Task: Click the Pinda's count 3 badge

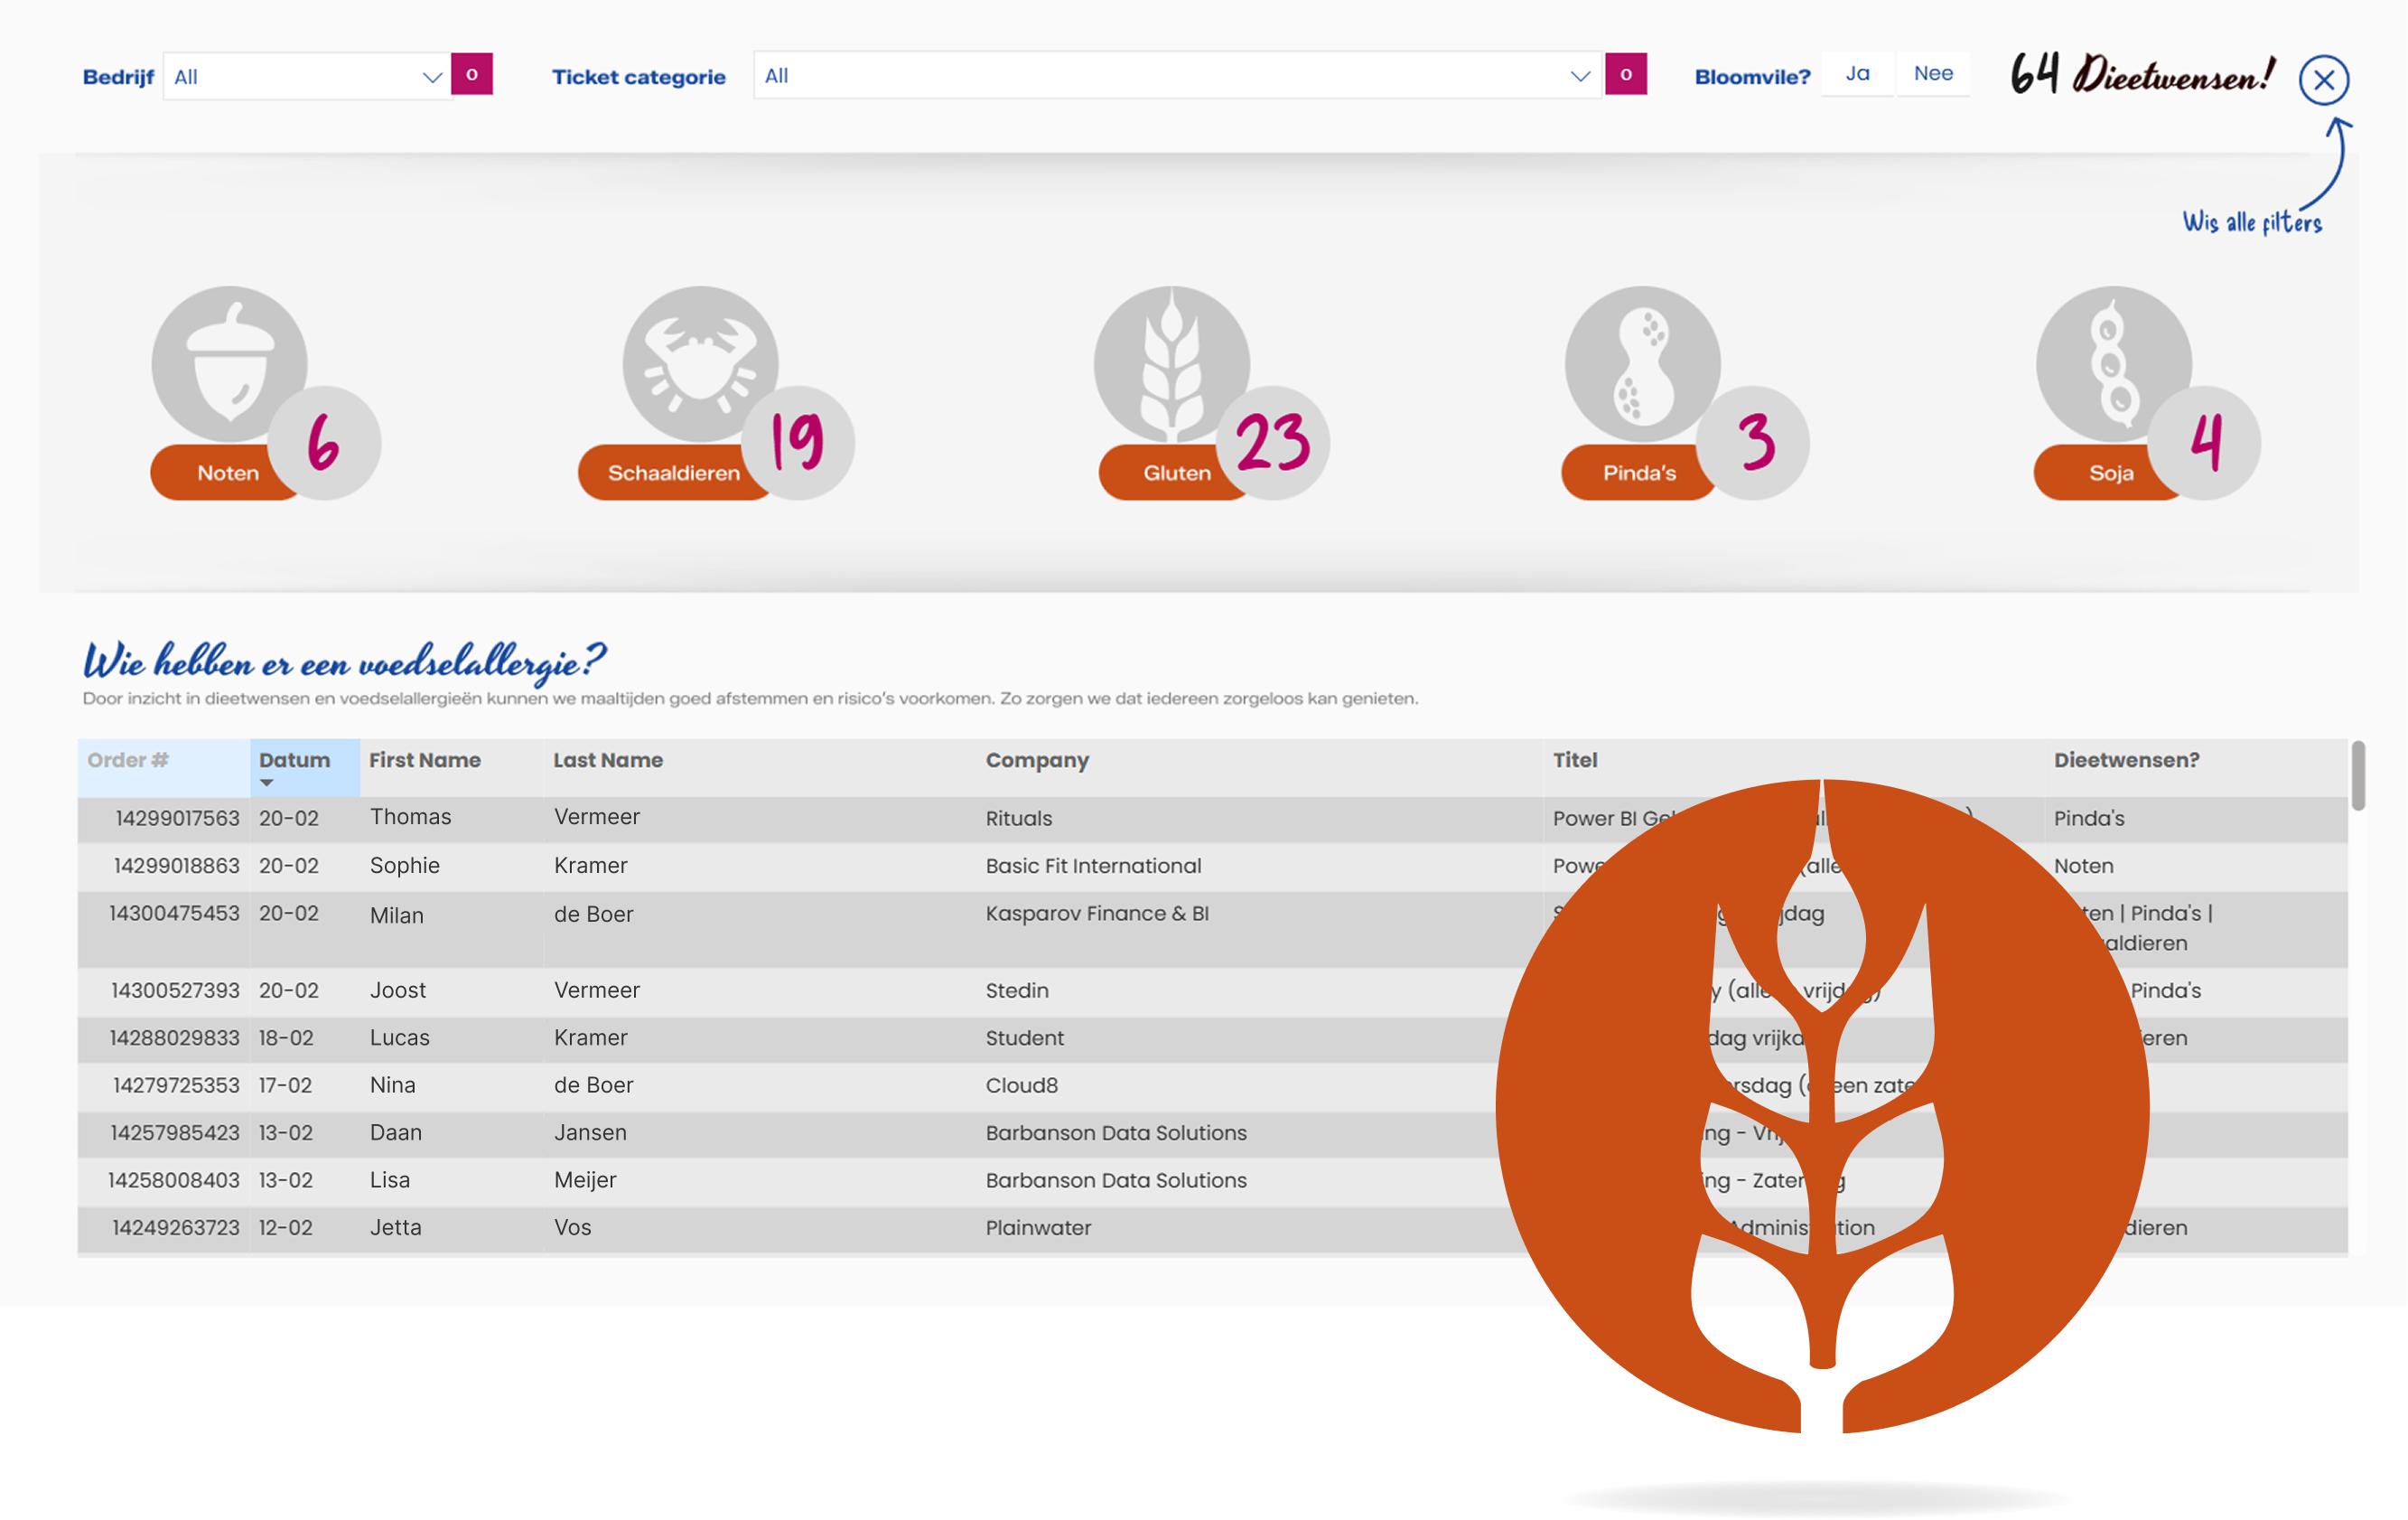Action: (1753, 442)
